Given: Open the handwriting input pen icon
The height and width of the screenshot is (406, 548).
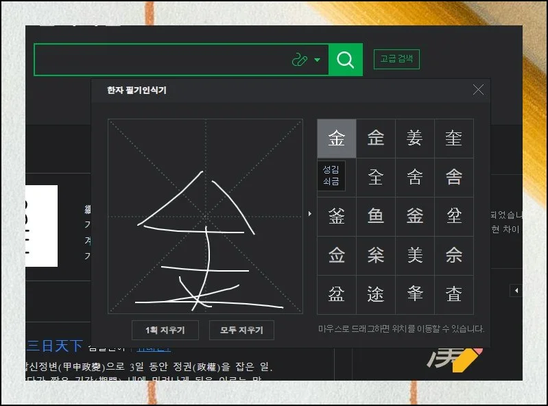Looking at the screenshot, I should pos(300,60).
